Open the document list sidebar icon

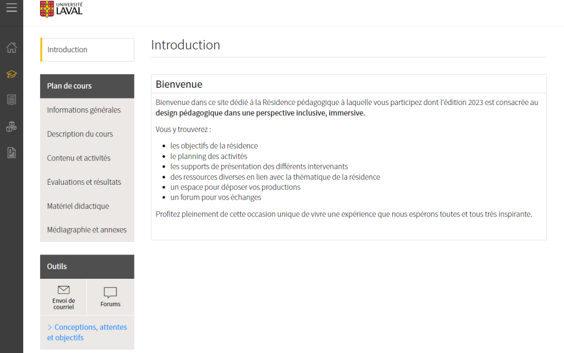(12, 100)
